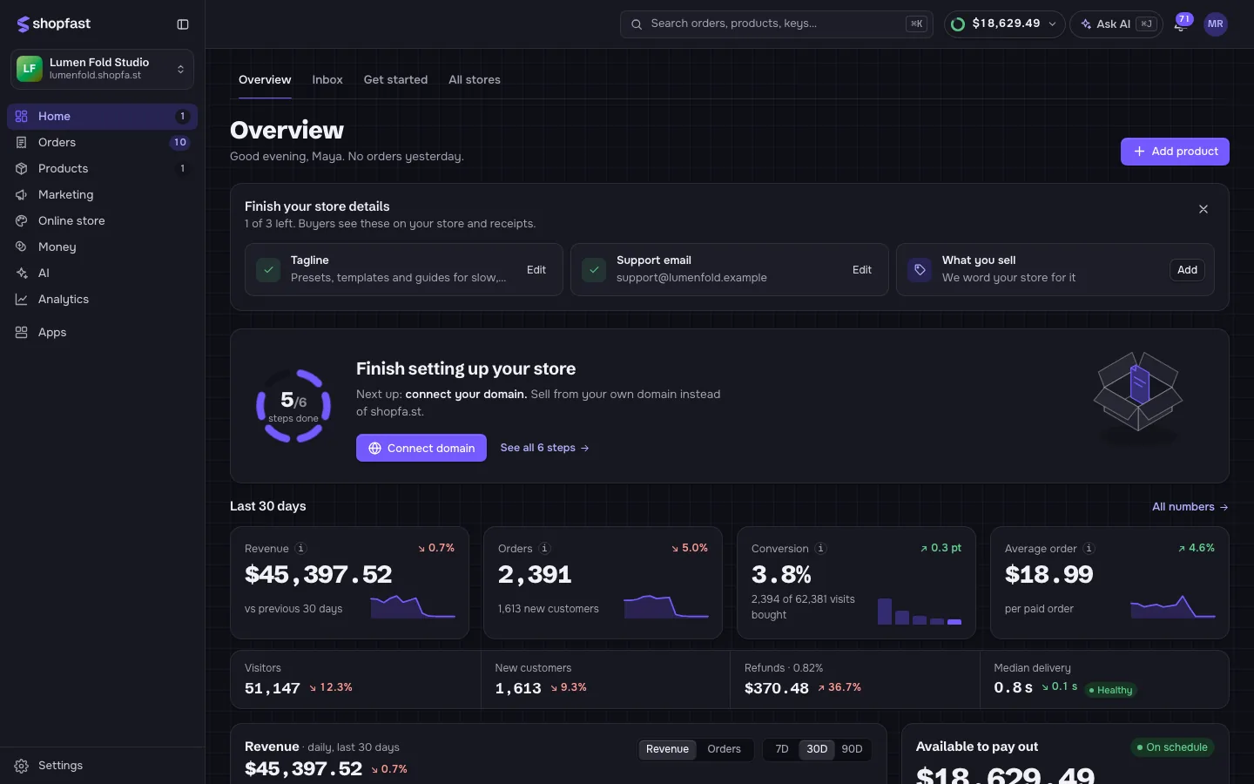The image size is (1254, 784).
Task: Open the Money section
Action: (x=102, y=247)
